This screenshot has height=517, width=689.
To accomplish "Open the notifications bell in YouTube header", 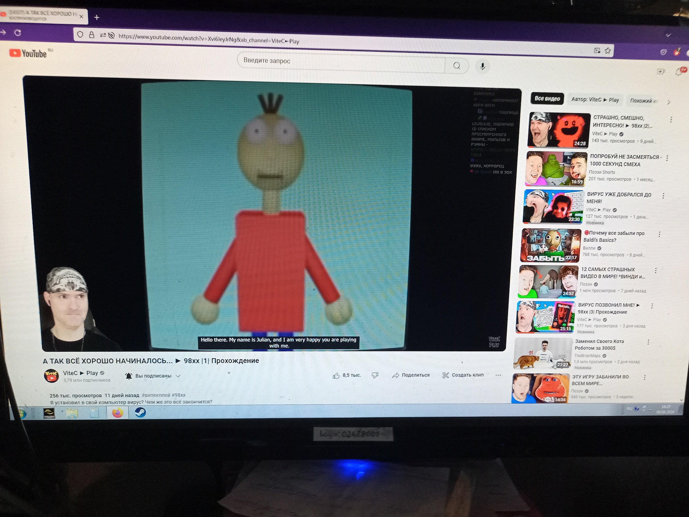I will click(679, 72).
